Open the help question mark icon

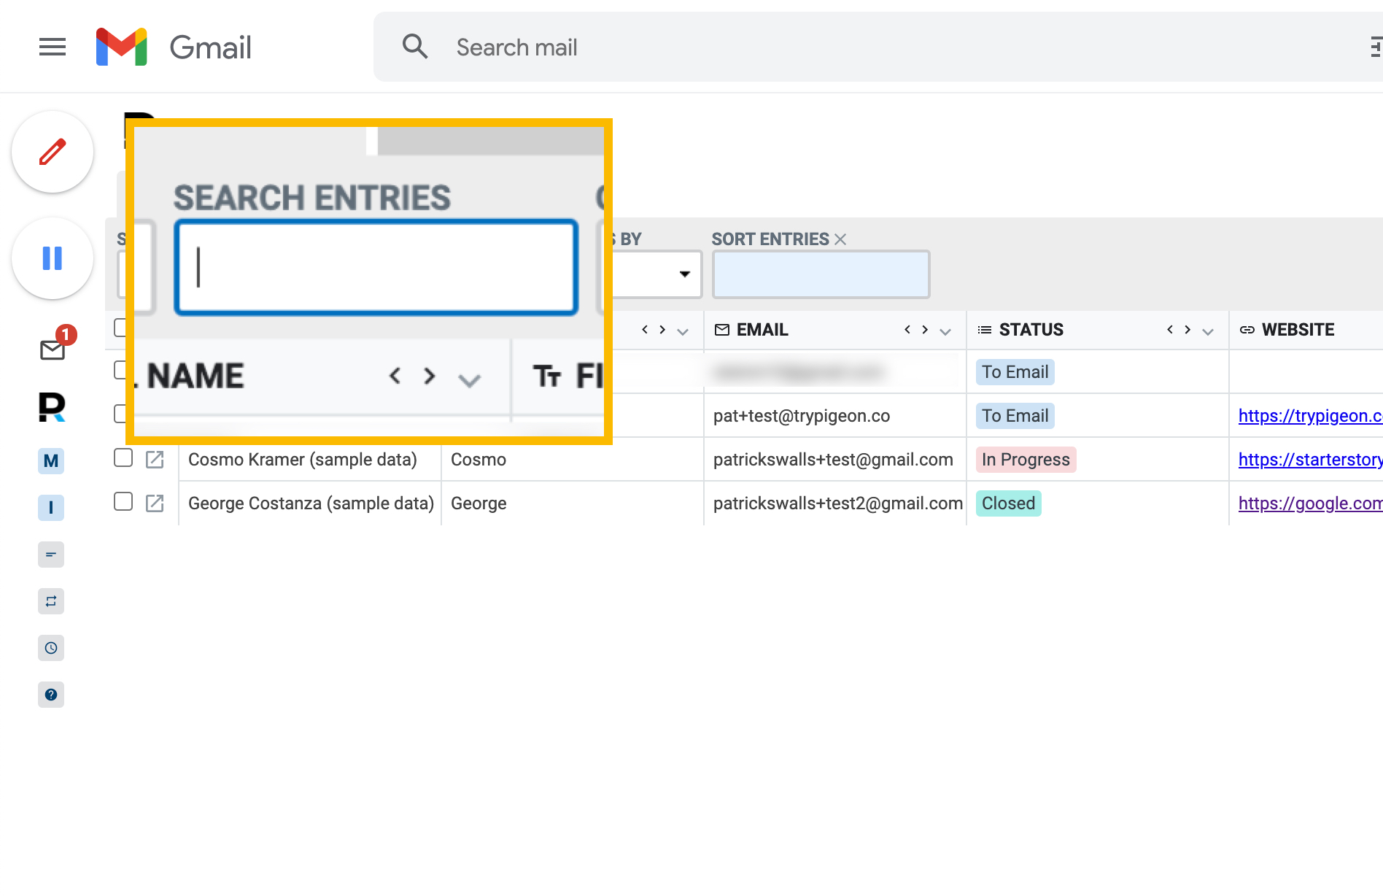pos(51,695)
